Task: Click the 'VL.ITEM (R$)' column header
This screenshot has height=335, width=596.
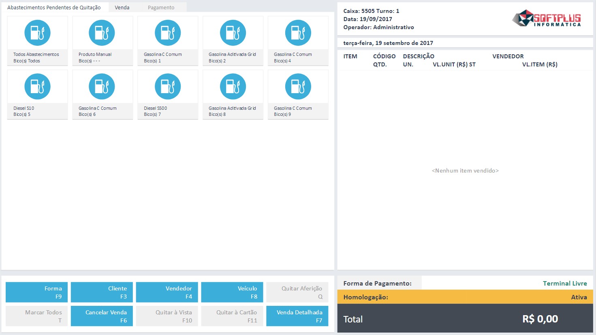Action: click(540, 64)
